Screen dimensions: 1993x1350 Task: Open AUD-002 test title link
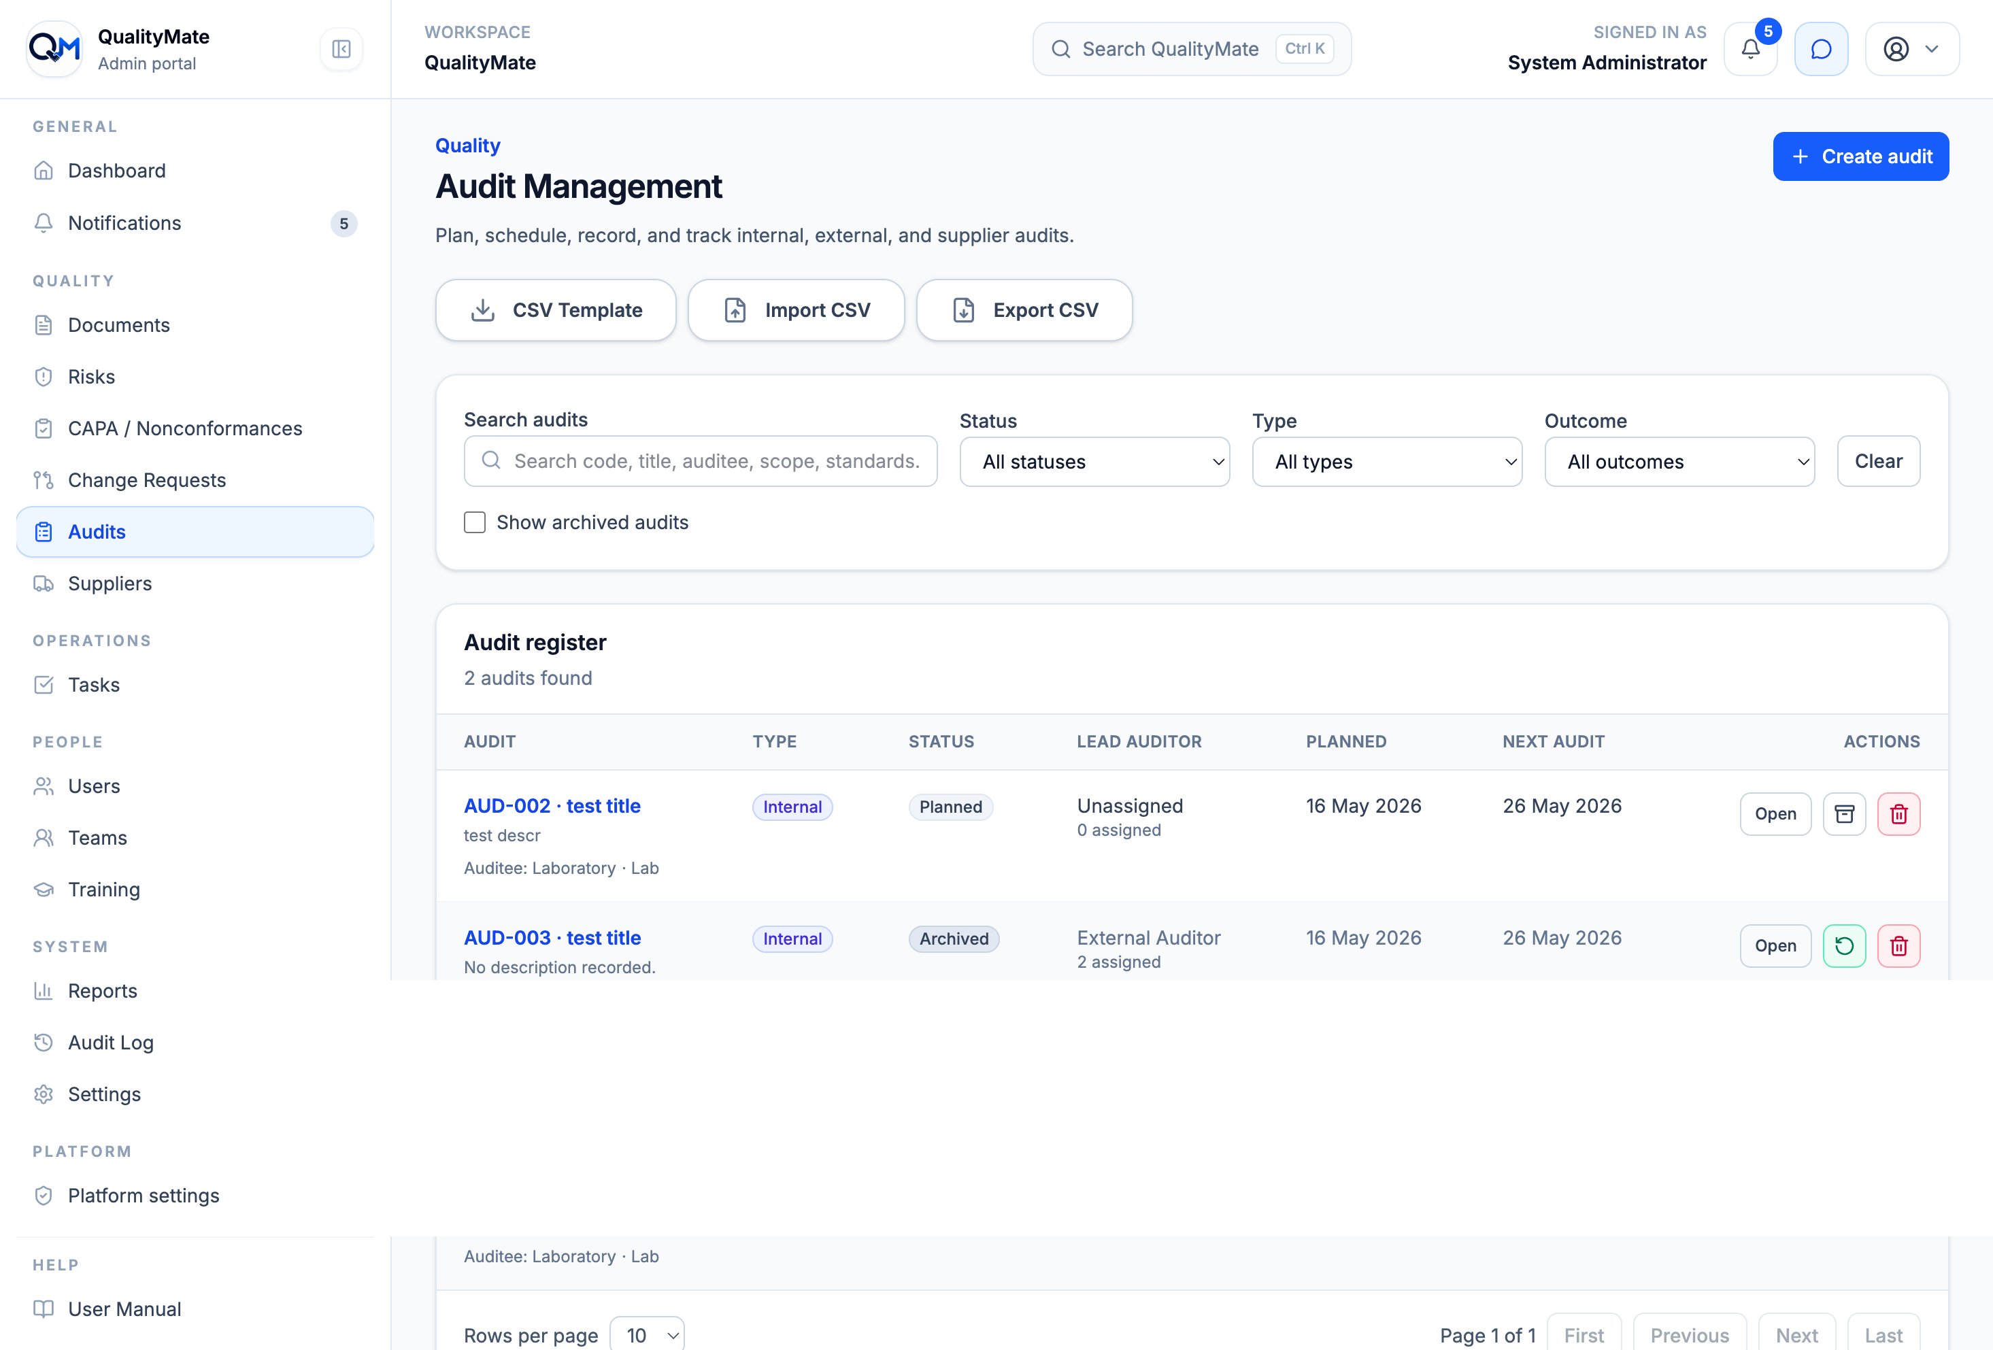[x=552, y=806]
